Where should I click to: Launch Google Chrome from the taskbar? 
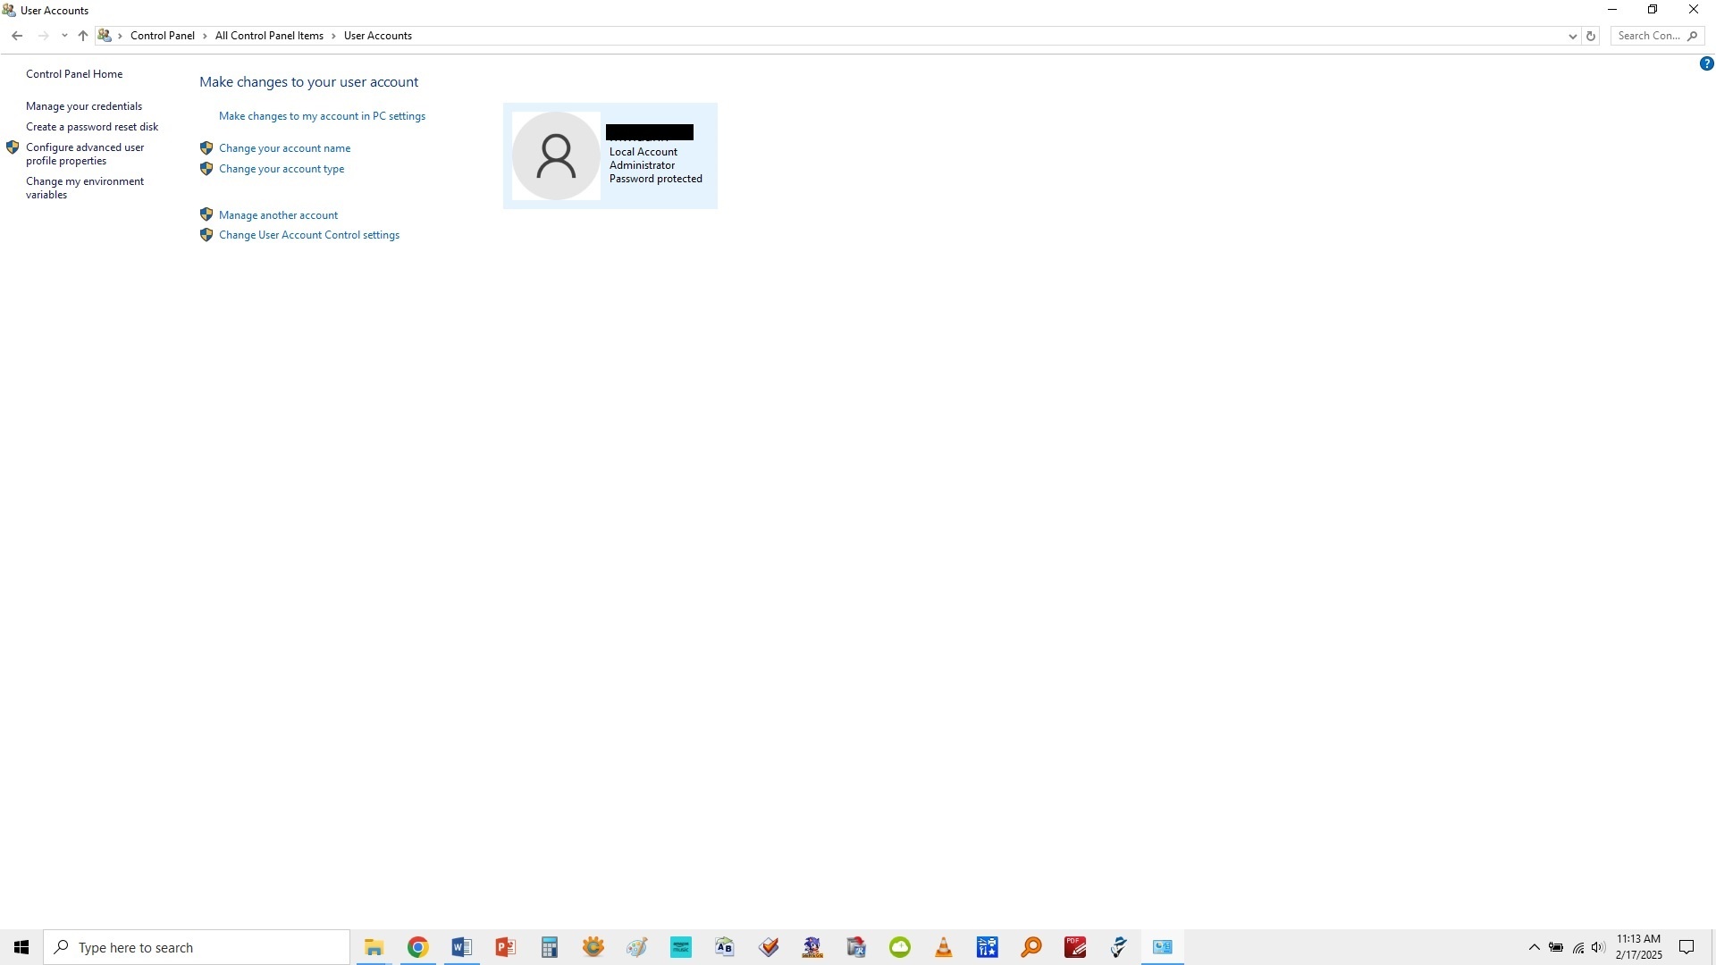pos(416,946)
